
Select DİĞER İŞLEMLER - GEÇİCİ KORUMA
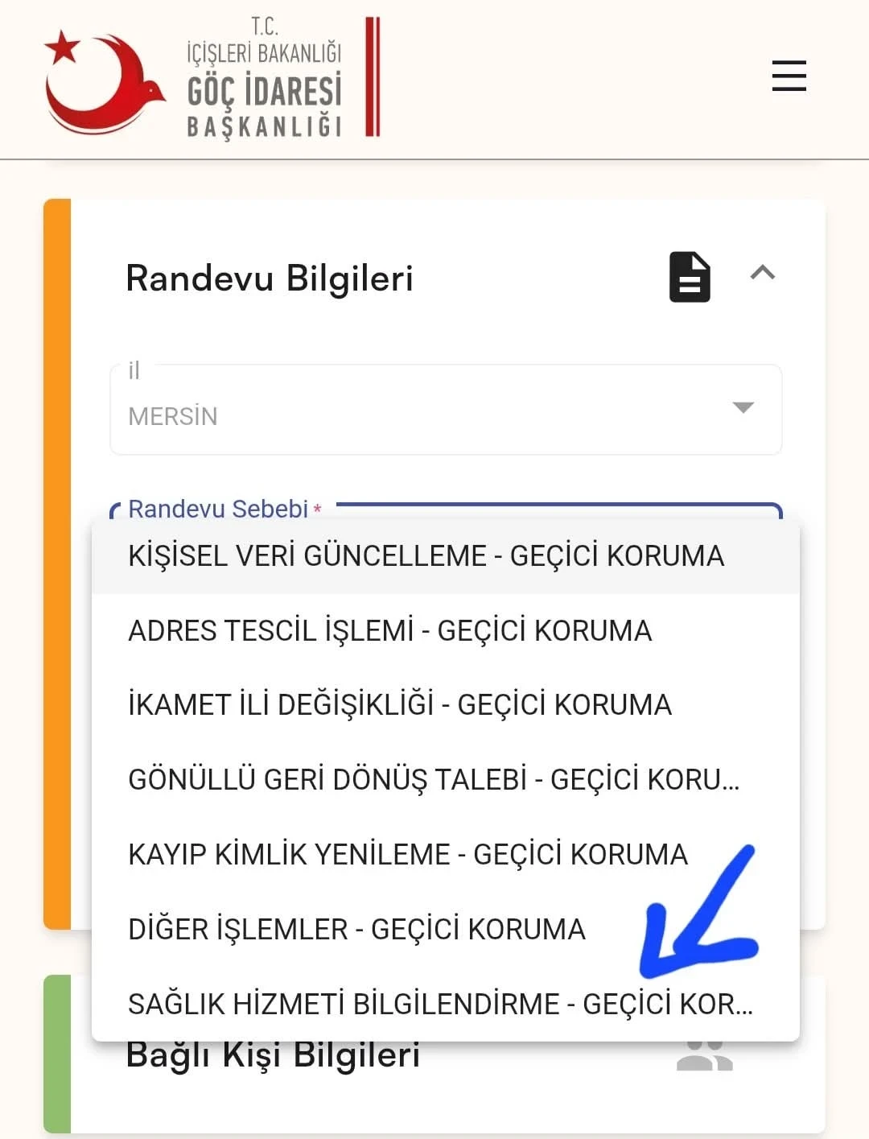356,930
